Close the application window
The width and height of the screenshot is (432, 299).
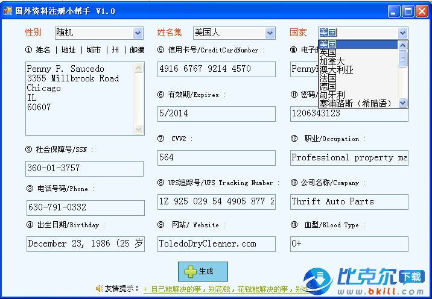(x=422, y=11)
